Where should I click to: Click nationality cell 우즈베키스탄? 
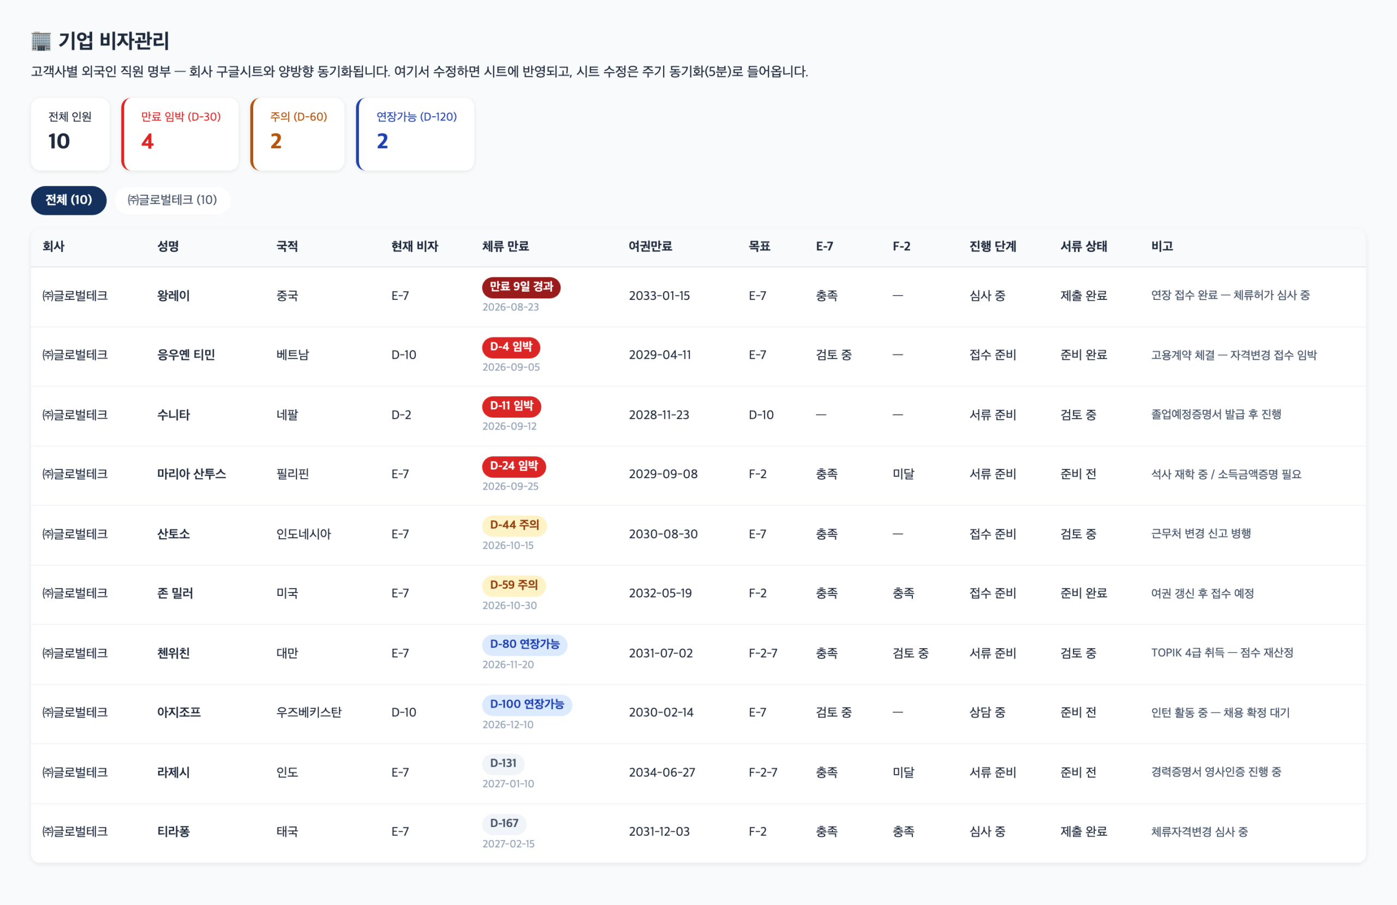[x=309, y=712]
